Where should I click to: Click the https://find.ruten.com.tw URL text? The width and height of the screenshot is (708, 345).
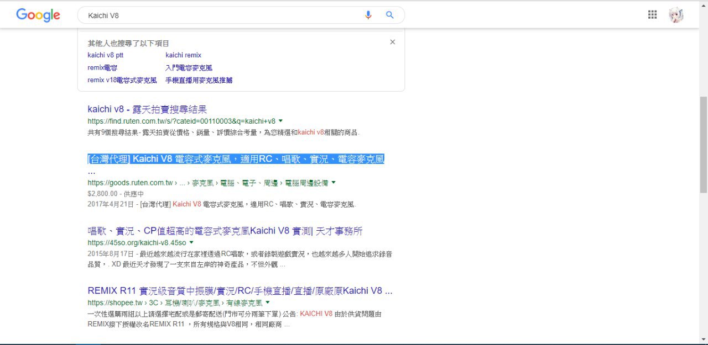pos(181,121)
